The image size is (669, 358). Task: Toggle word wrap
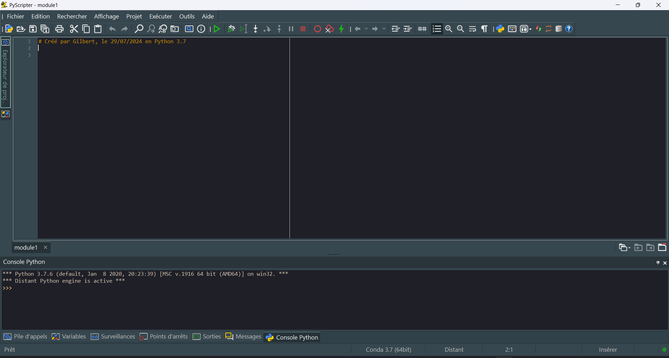click(473, 29)
